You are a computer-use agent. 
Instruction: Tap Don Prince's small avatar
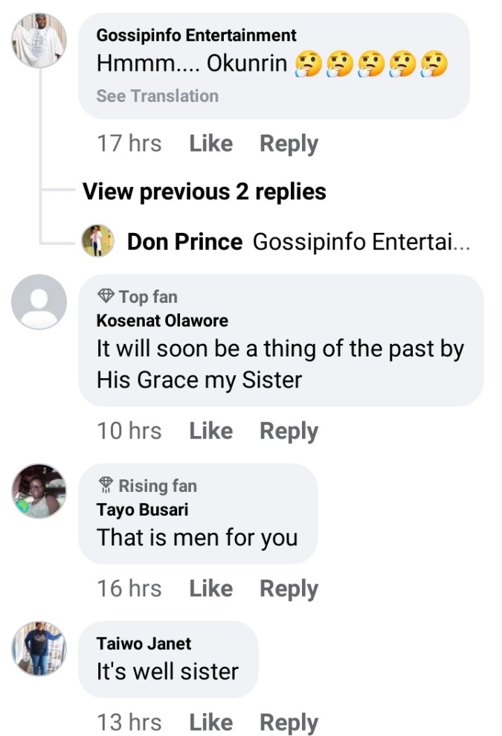97,242
